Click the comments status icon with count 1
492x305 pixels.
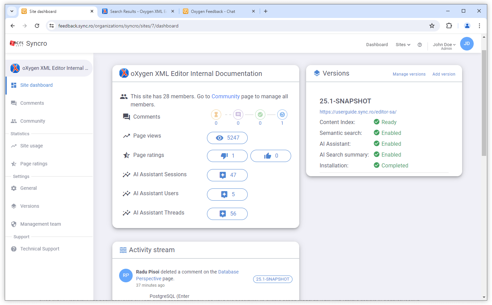(282, 115)
